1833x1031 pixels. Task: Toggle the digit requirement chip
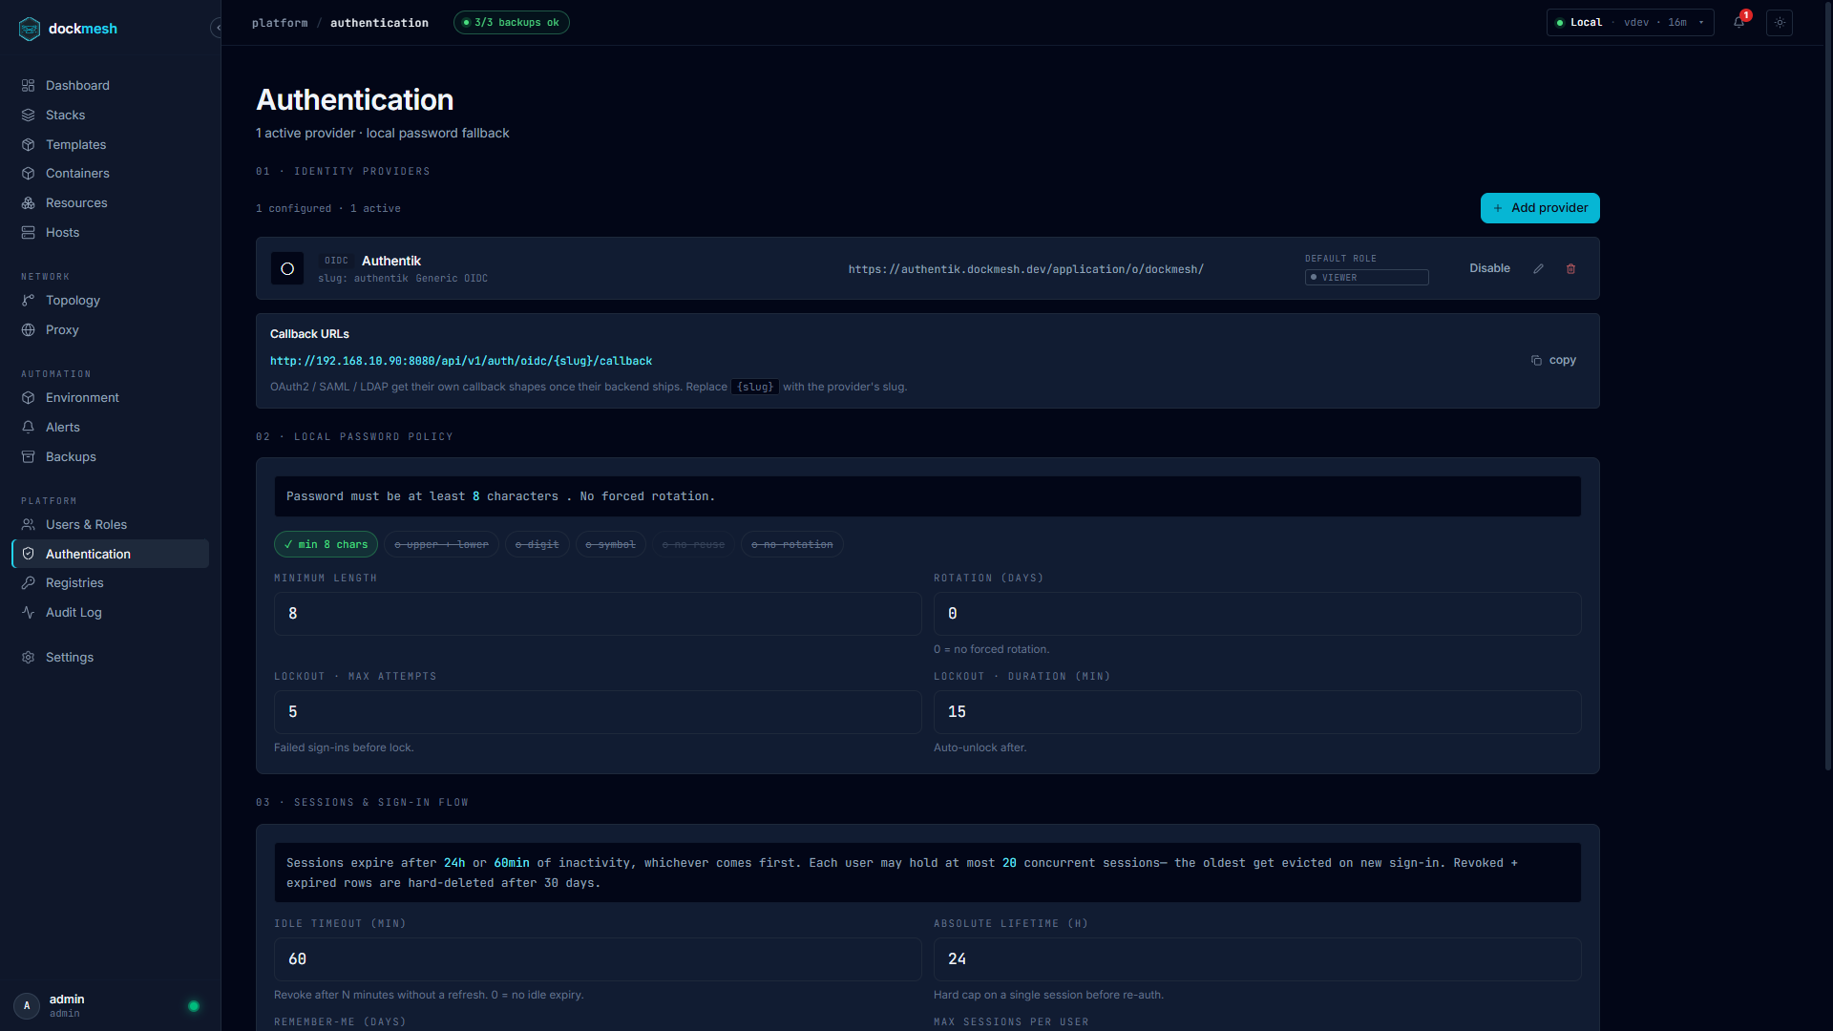coord(537,544)
